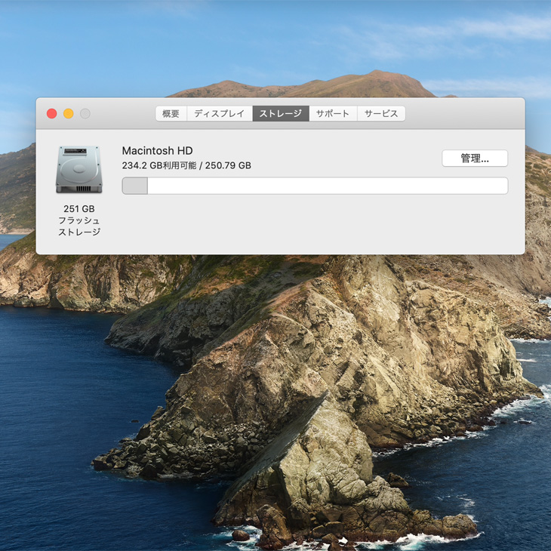
Task: Click the greyed-out zoom window button
Action: 85,114
